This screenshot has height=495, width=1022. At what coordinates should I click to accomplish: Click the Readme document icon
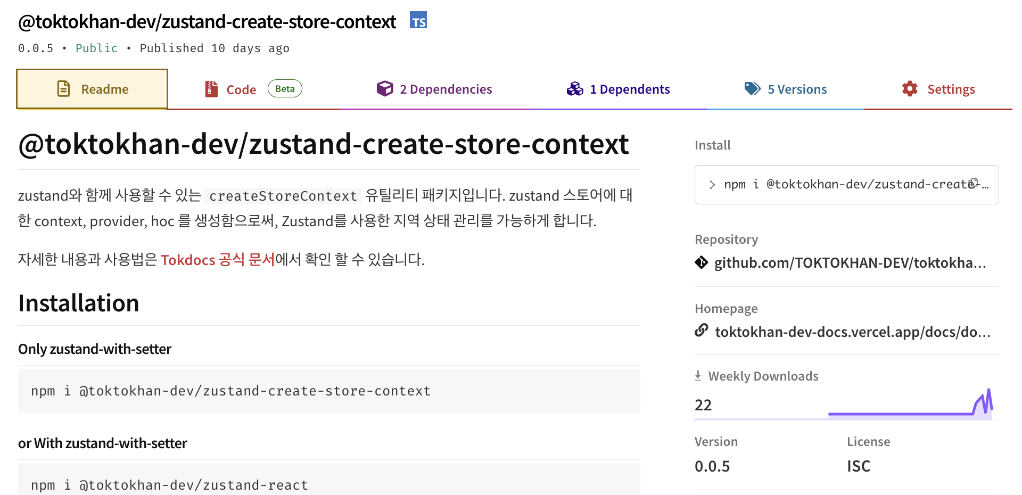coord(63,88)
